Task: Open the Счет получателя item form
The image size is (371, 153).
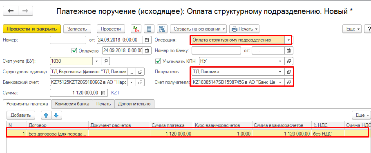Action: tap(288, 82)
